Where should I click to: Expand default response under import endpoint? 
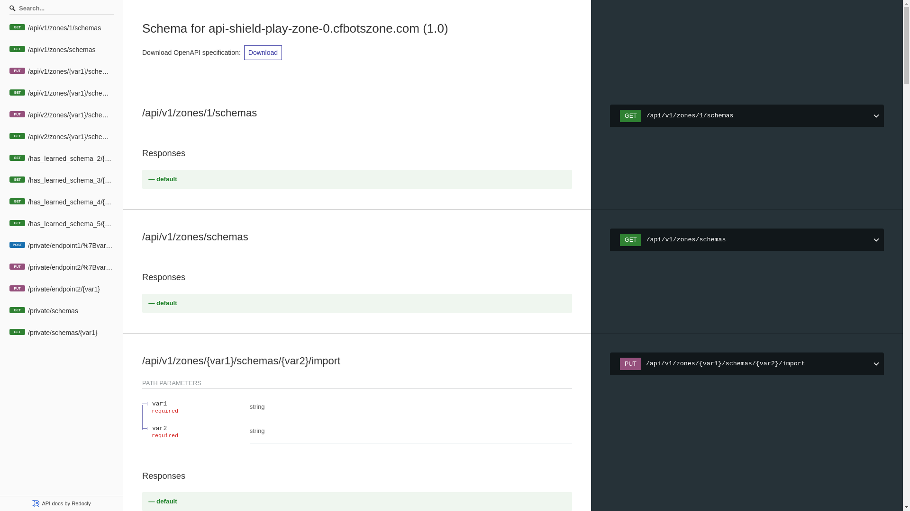click(x=357, y=502)
